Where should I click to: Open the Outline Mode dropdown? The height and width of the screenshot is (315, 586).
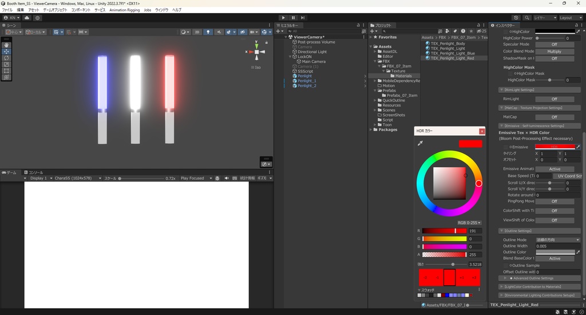pos(557,240)
